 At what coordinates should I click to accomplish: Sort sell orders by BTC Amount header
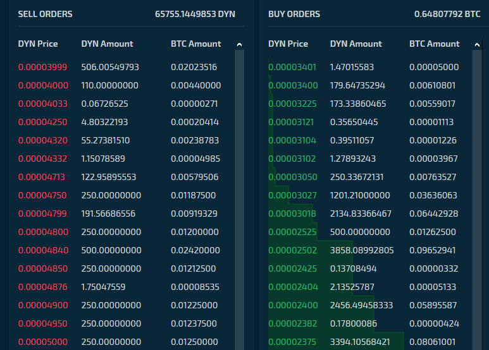click(196, 44)
